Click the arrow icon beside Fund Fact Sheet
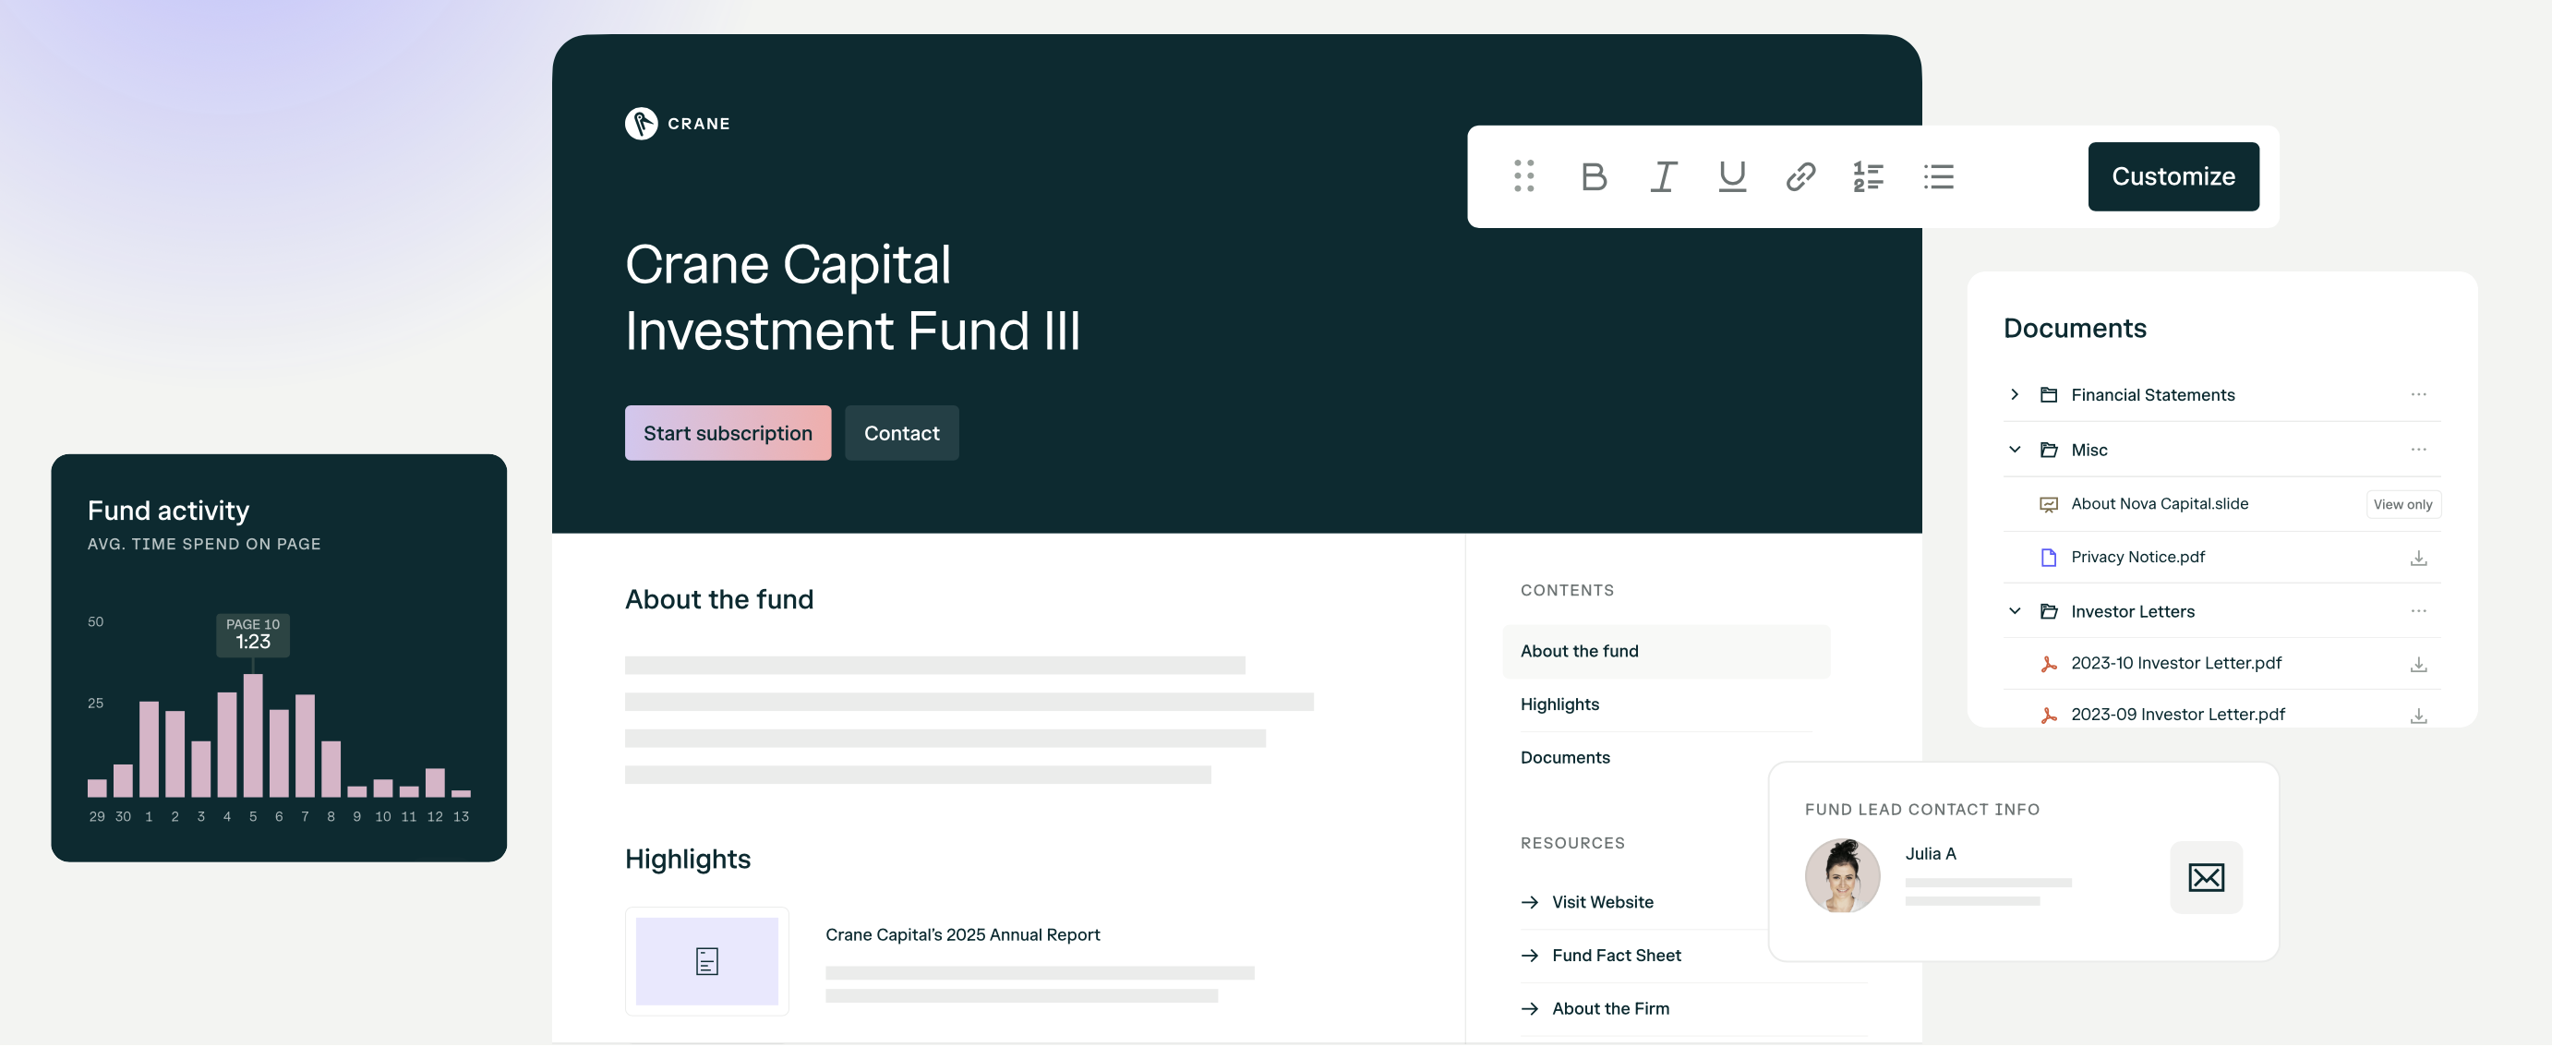The width and height of the screenshot is (2552, 1047). pyautogui.click(x=1529, y=956)
